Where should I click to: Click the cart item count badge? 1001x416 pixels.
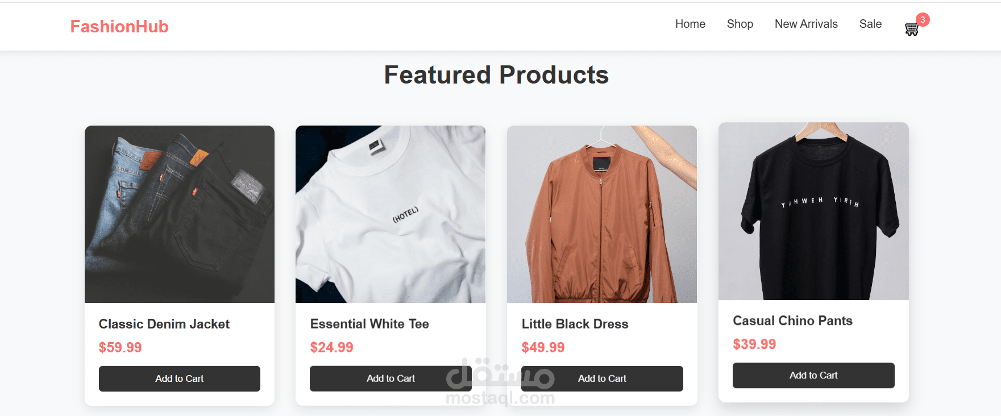(923, 20)
